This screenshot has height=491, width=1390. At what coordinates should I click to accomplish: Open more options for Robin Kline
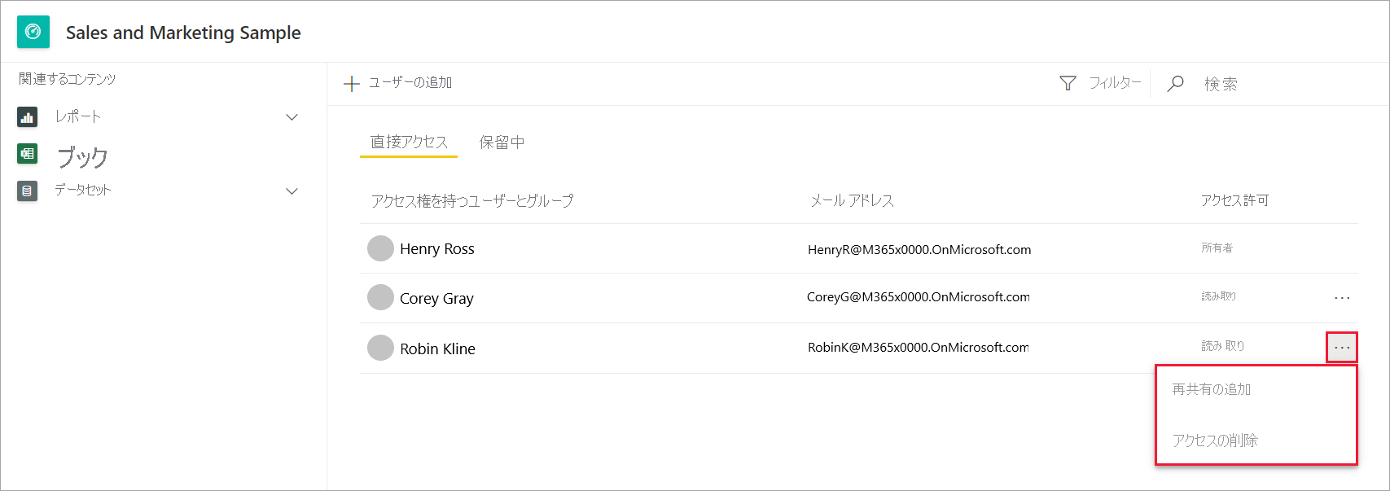(x=1342, y=348)
